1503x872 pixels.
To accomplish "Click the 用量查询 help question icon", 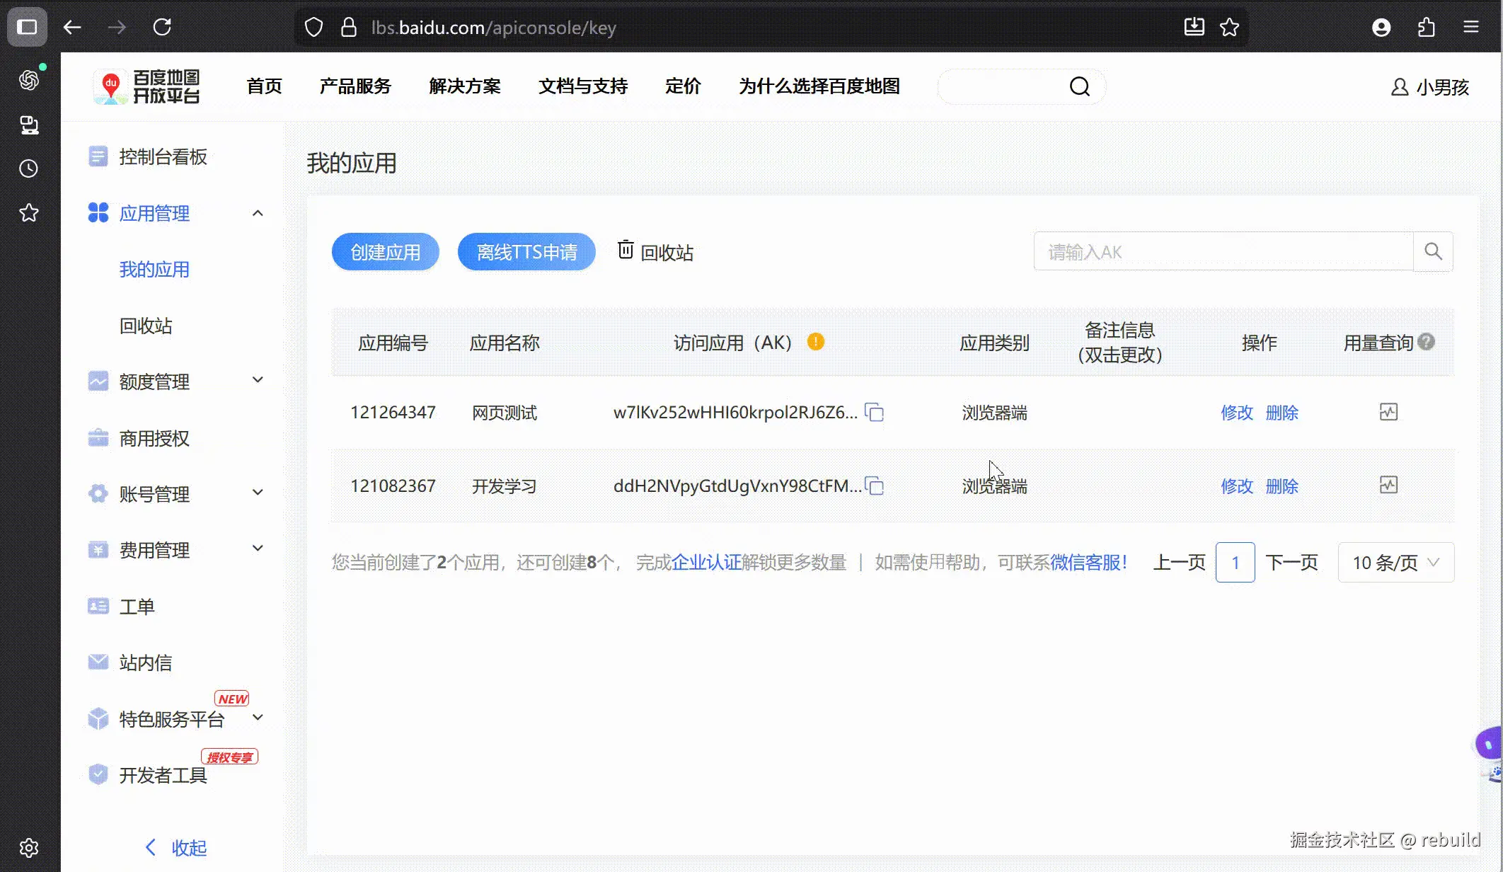I will click(1427, 343).
